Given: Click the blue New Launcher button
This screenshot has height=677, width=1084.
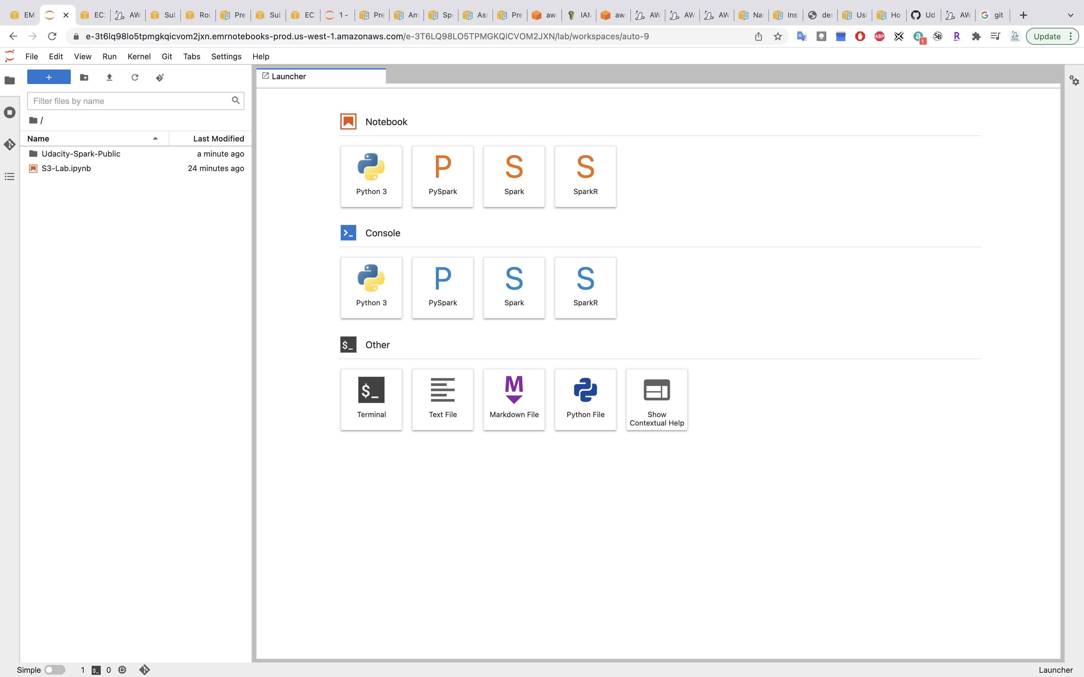Looking at the screenshot, I should point(49,77).
